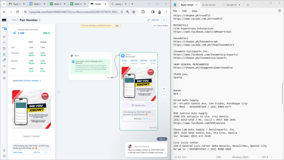284x160 pixels.
Task: Bookmark this page with the star icon
Action: click(x=134, y=12)
